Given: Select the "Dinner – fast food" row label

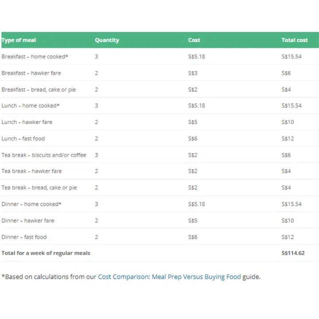Looking at the screenshot, I should coord(24,237).
